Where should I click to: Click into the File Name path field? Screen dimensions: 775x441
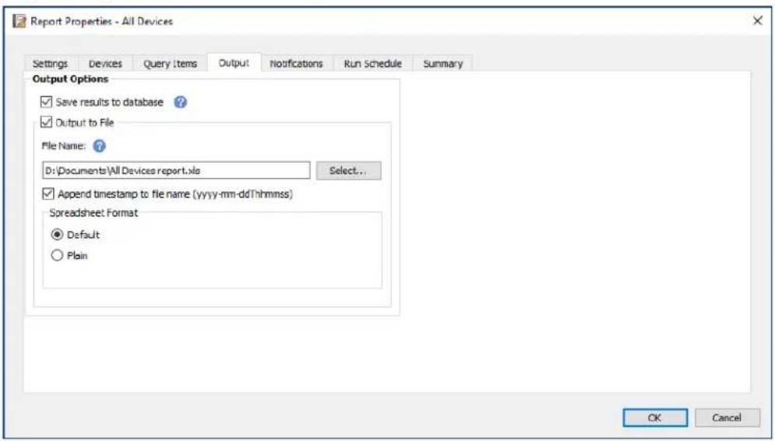178,171
